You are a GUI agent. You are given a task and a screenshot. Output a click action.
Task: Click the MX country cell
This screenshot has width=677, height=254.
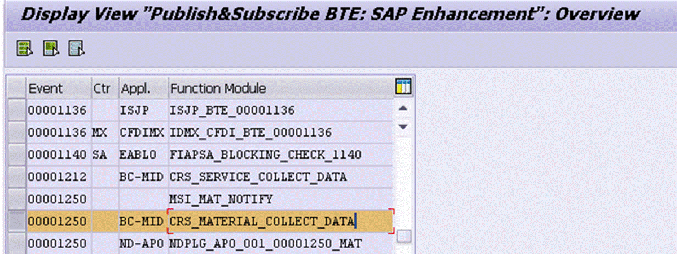click(99, 133)
